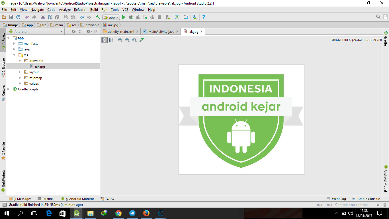Expand the java folder
The width and height of the screenshot is (389, 219).
14,49
